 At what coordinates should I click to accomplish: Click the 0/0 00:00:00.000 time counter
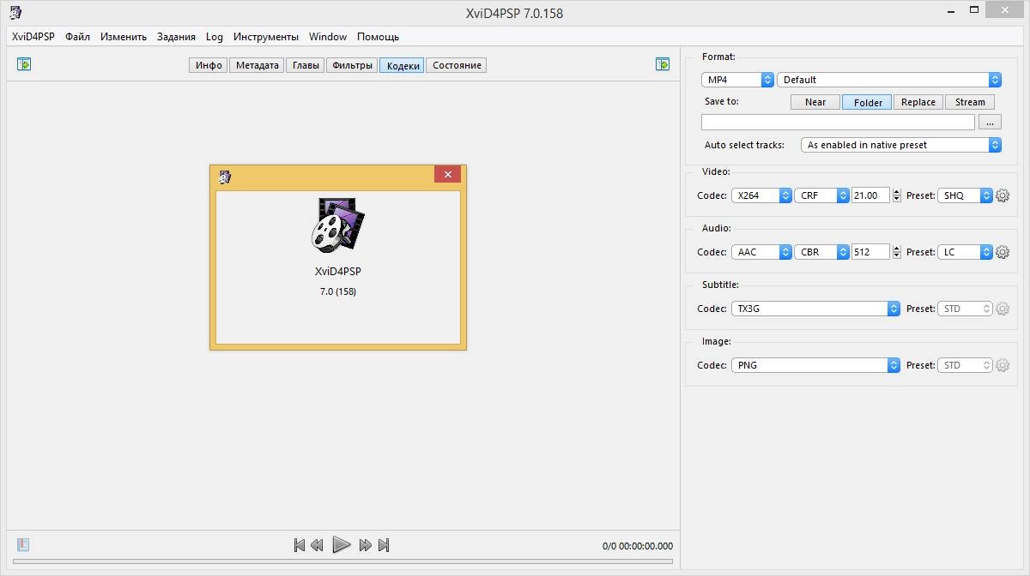coord(638,546)
